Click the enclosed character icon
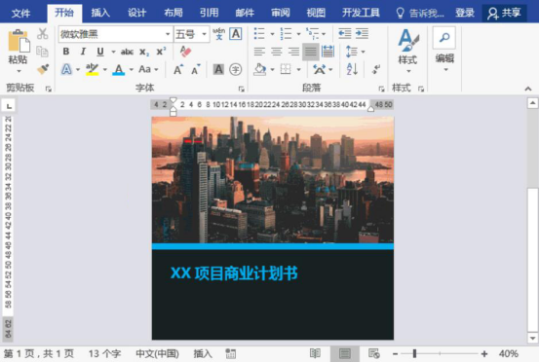The height and width of the screenshot is (363, 540). (236, 69)
